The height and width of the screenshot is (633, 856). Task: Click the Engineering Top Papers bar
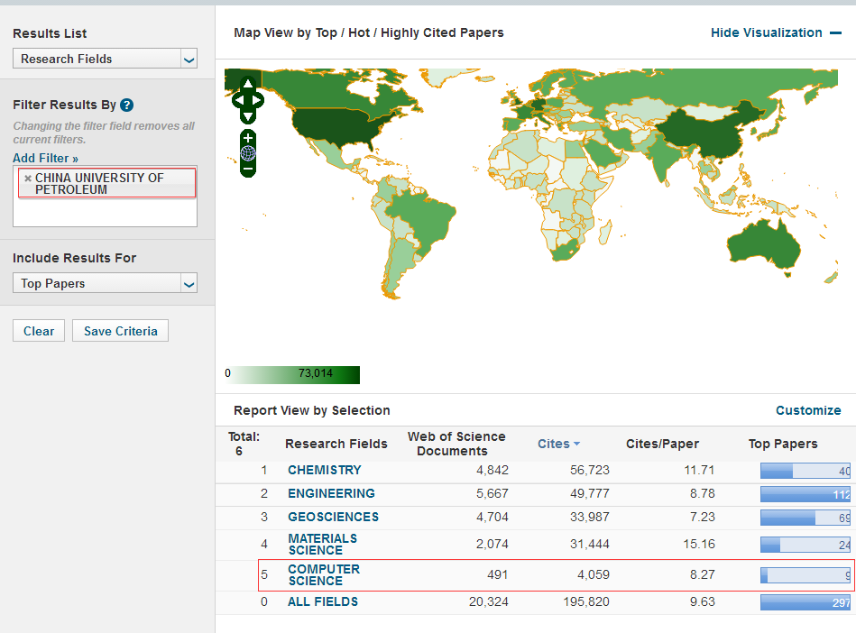click(805, 494)
